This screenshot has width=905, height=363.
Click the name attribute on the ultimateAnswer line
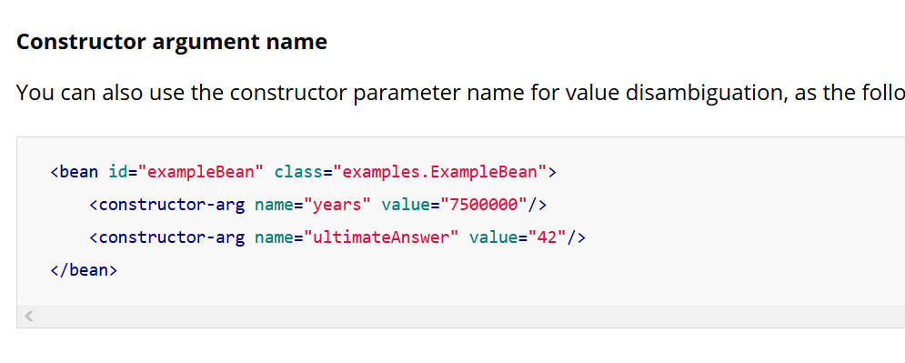tap(274, 237)
